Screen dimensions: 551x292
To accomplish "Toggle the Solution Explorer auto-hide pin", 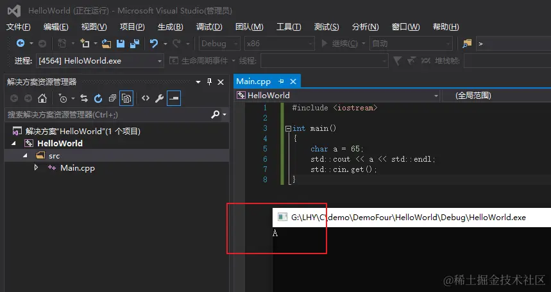I will coord(210,82).
